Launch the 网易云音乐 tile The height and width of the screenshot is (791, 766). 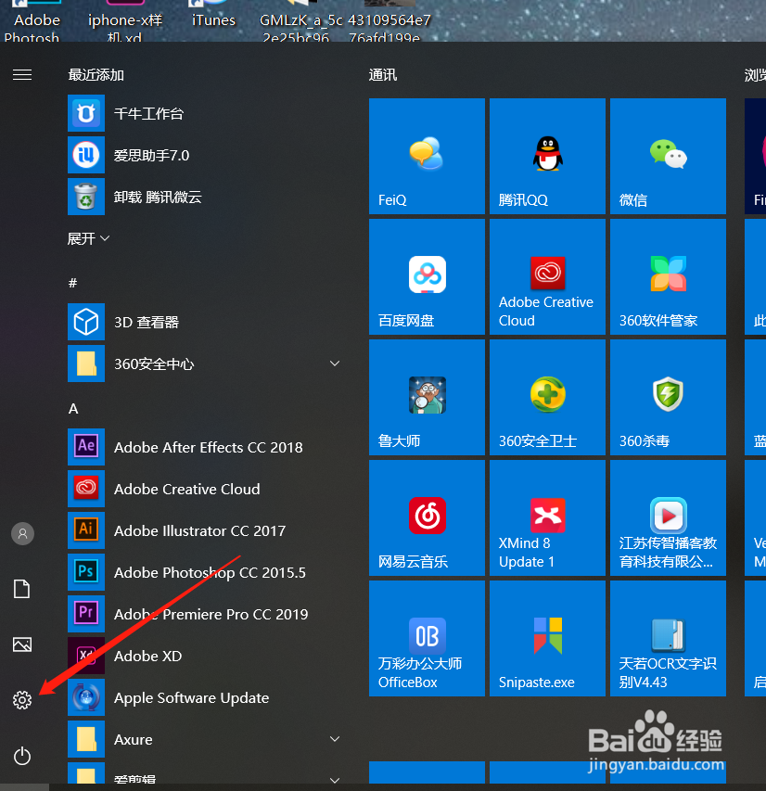(427, 517)
